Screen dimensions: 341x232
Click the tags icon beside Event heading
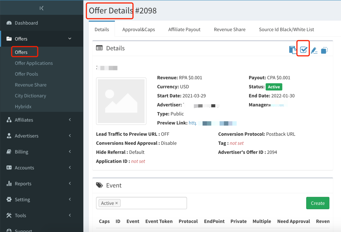tap(99, 185)
